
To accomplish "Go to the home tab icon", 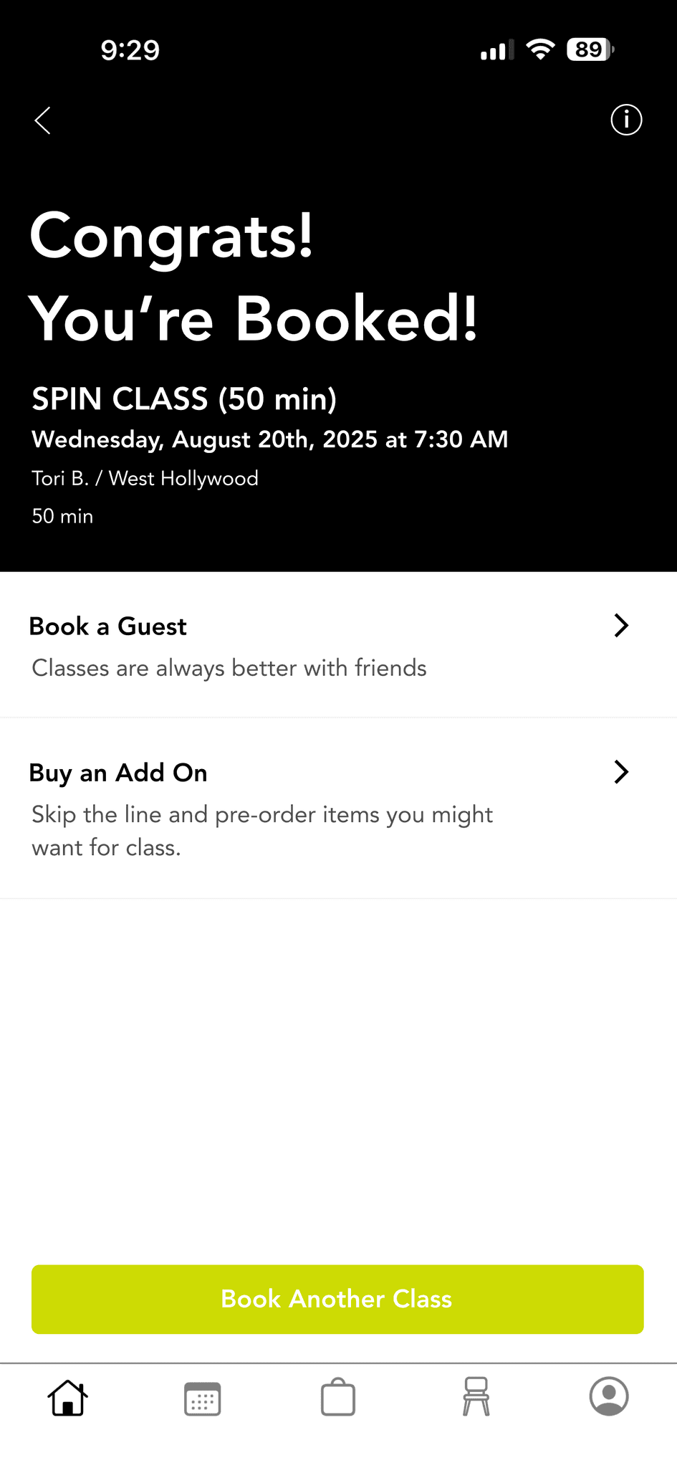I will click(x=68, y=1397).
